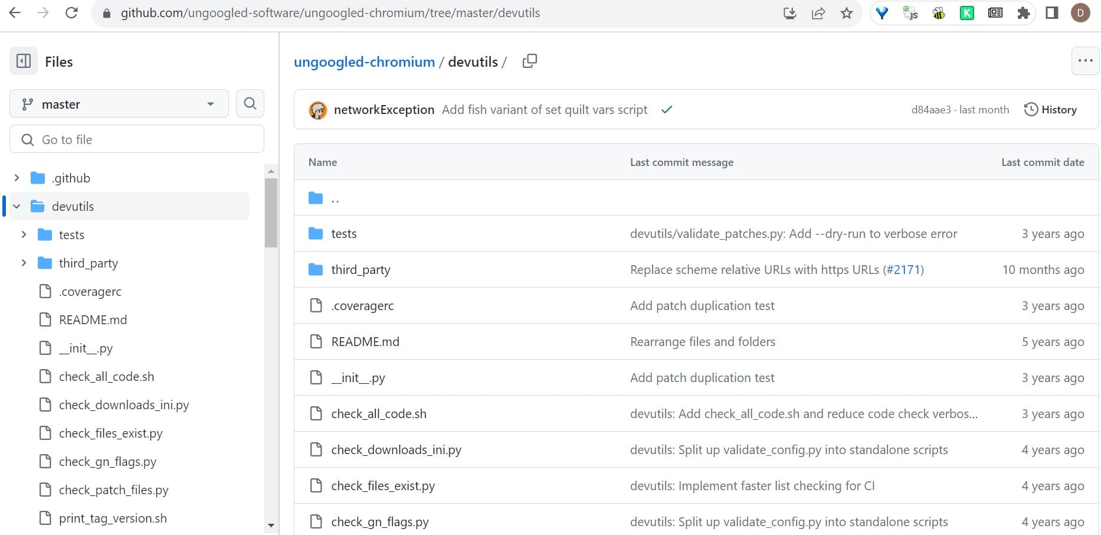1101x535 pixels.
Task: Go back using browser back arrow
Action: tap(15, 12)
